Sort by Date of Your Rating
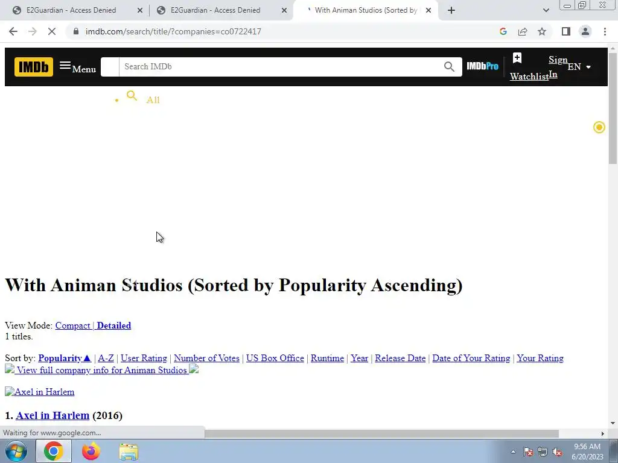The image size is (618, 463). [x=471, y=358]
